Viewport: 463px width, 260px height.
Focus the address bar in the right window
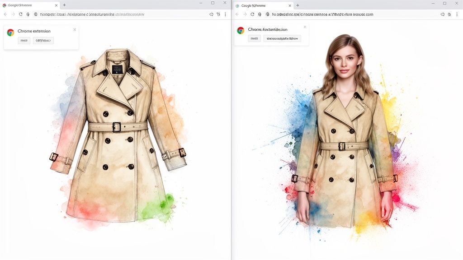[x=351, y=14]
